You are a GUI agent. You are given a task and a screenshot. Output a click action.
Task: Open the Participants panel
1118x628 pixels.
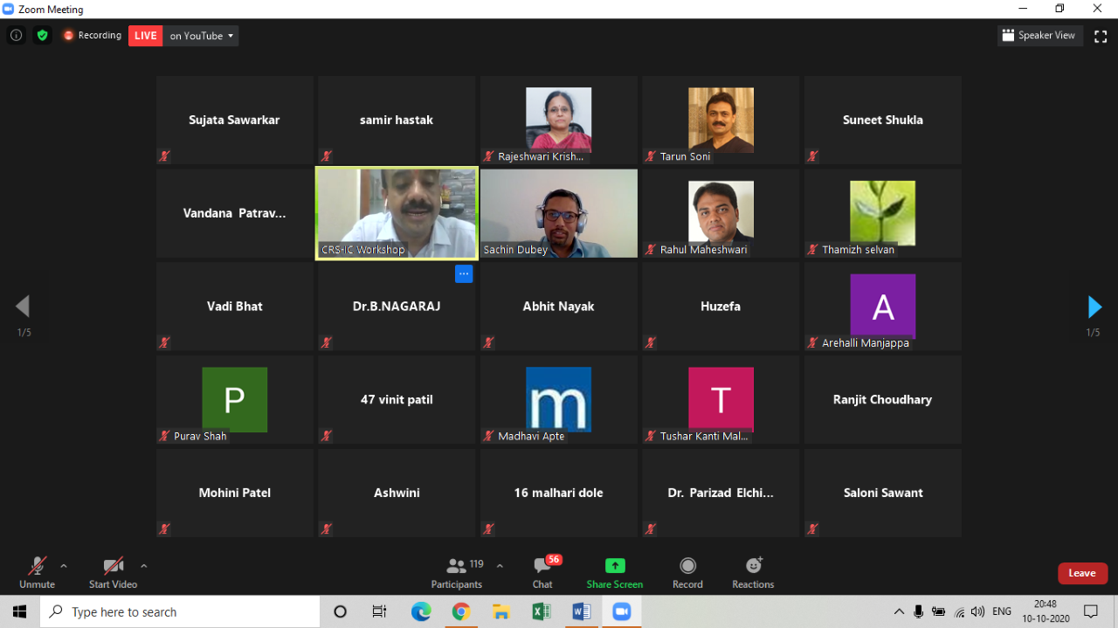(457, 573)
